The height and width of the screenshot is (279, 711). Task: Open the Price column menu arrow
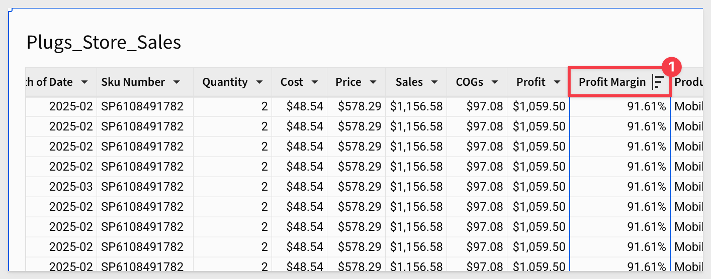(373, 82)
